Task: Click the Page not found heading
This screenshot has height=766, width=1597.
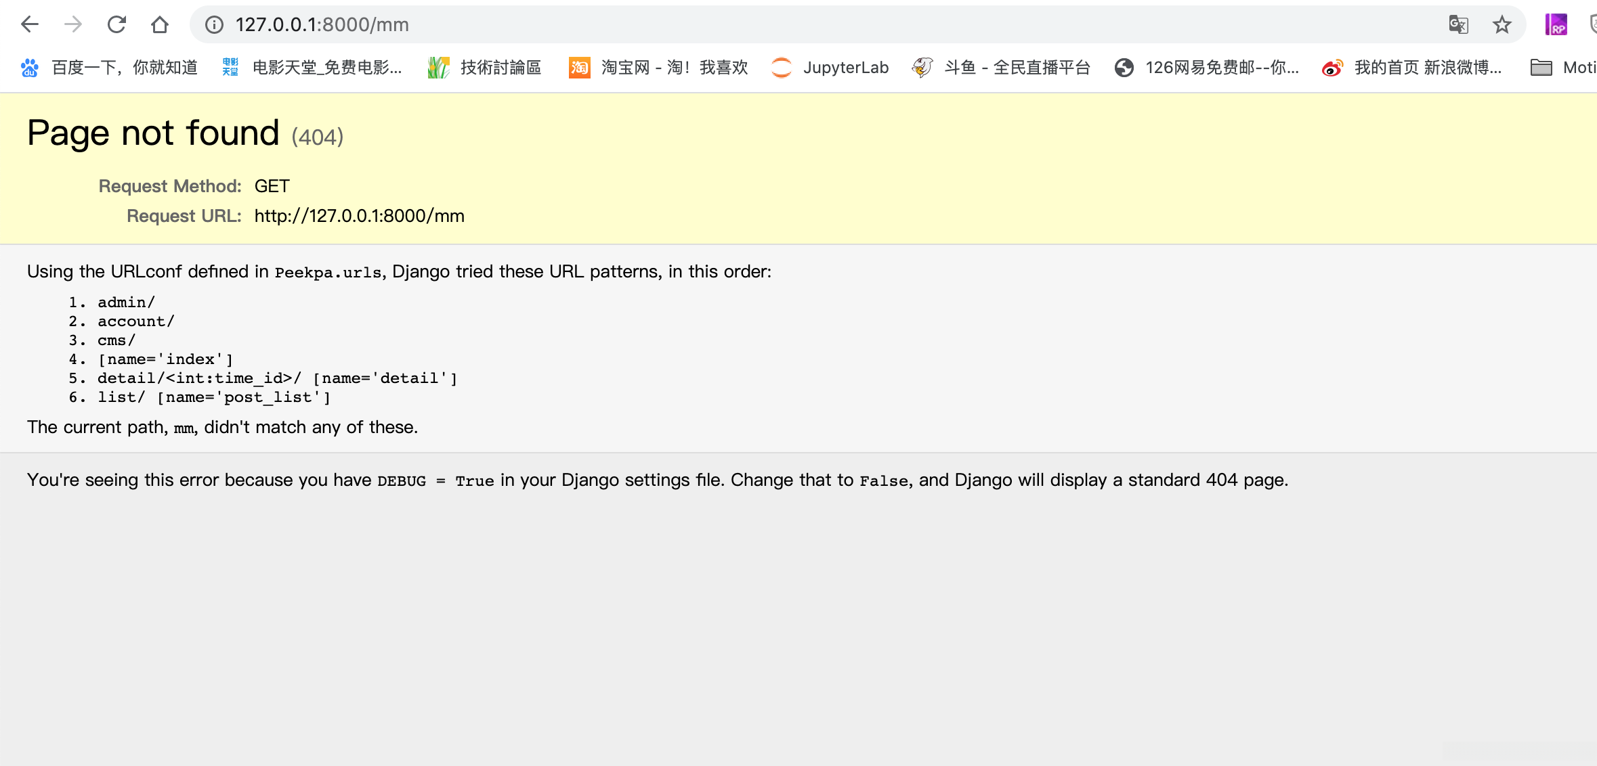Action: coord(154,133)
